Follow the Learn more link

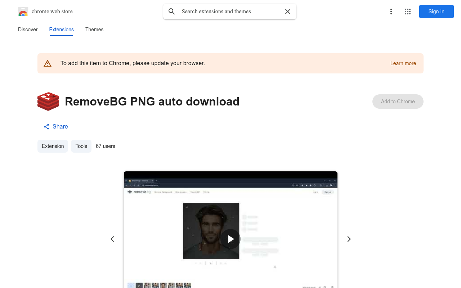coord(403,63)
